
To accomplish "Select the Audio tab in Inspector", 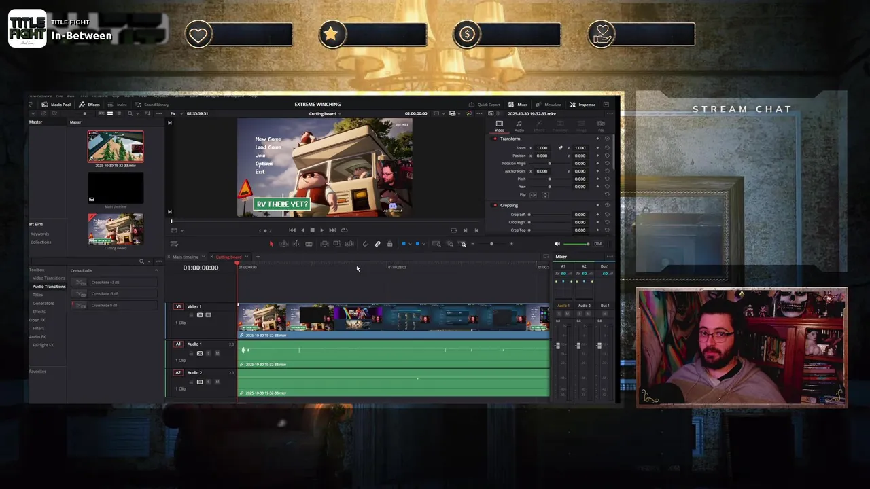I will pos(519,126).
